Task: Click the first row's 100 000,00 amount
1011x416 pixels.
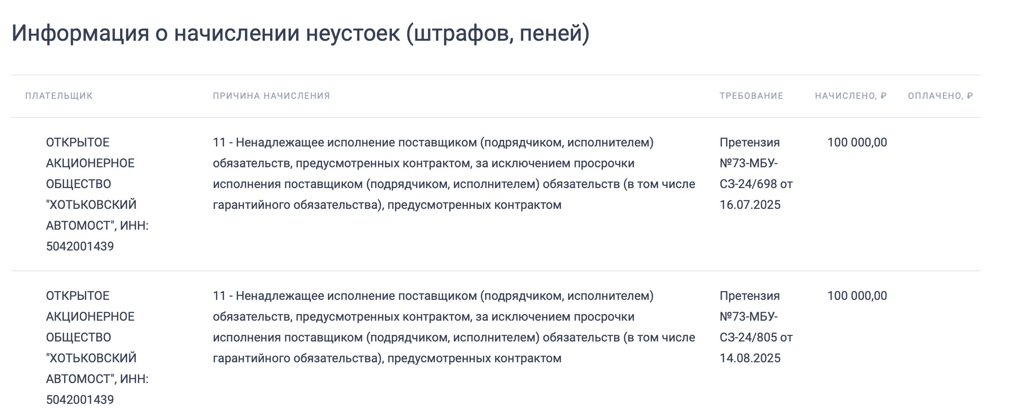Action: coord(857,143)
